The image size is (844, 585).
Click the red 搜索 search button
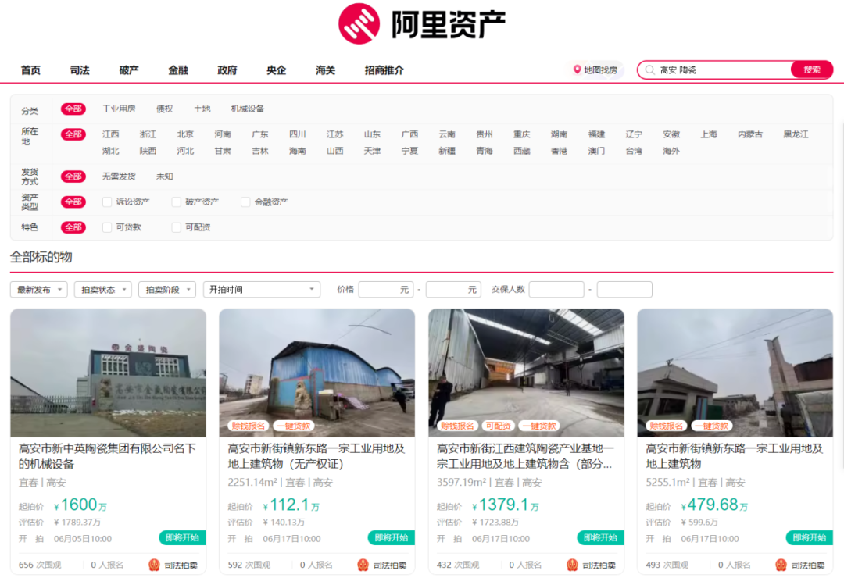[x=812, y=70]
